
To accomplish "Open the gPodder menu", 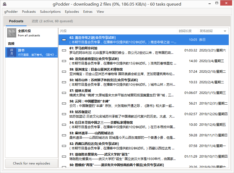I will 11,11.
